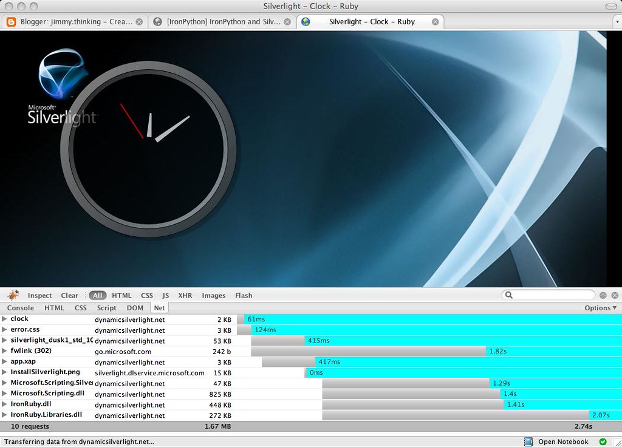Filter network requests by Flash
Viewport: 622px width, 447px height.
244,295
